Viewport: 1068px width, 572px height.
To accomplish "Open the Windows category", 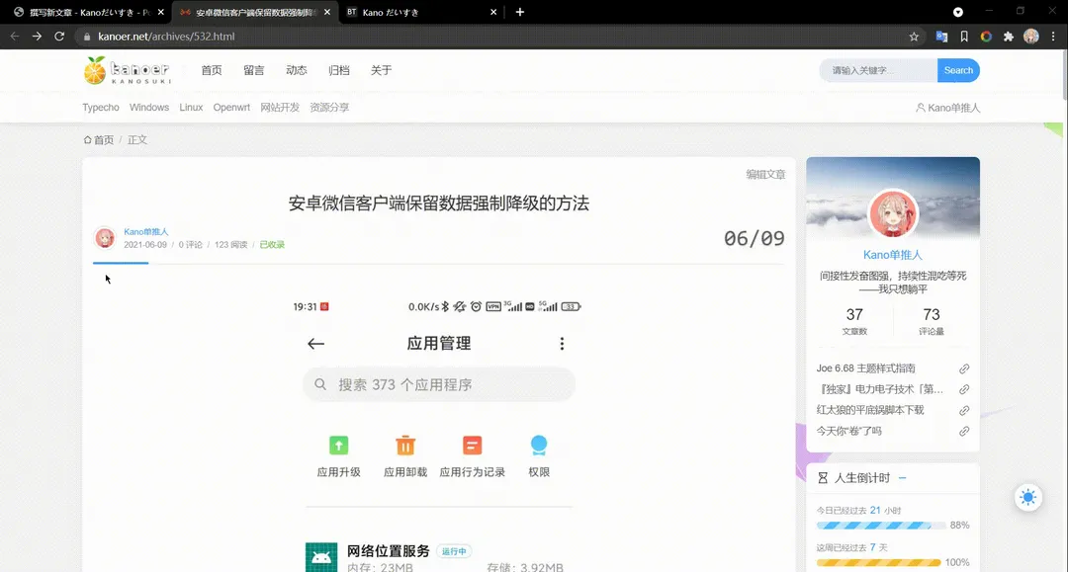I will (149, 108).
